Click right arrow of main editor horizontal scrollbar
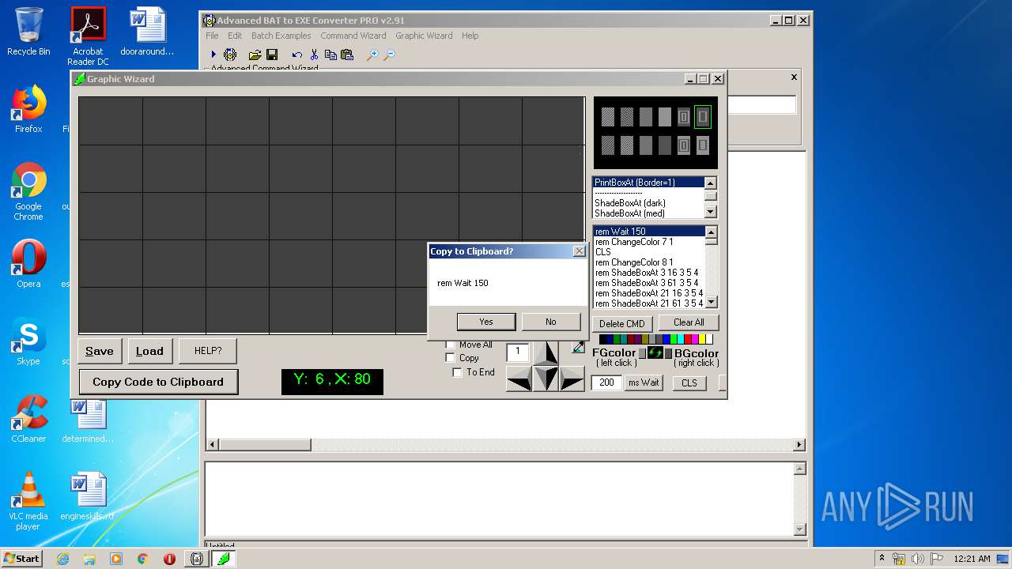The height and width of the screenshot is (569, 1012). 799,445
